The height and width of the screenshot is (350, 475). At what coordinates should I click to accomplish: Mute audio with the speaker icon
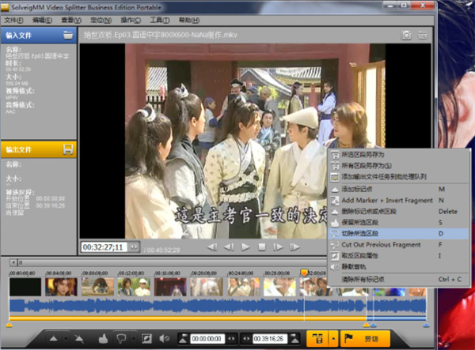click(x=164, y=338)
